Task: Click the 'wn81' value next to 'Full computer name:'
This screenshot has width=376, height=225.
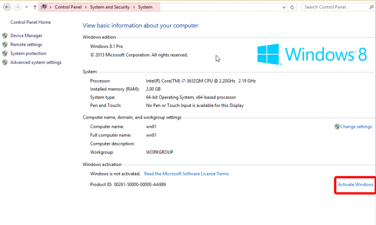Action: tap(151, 135)
